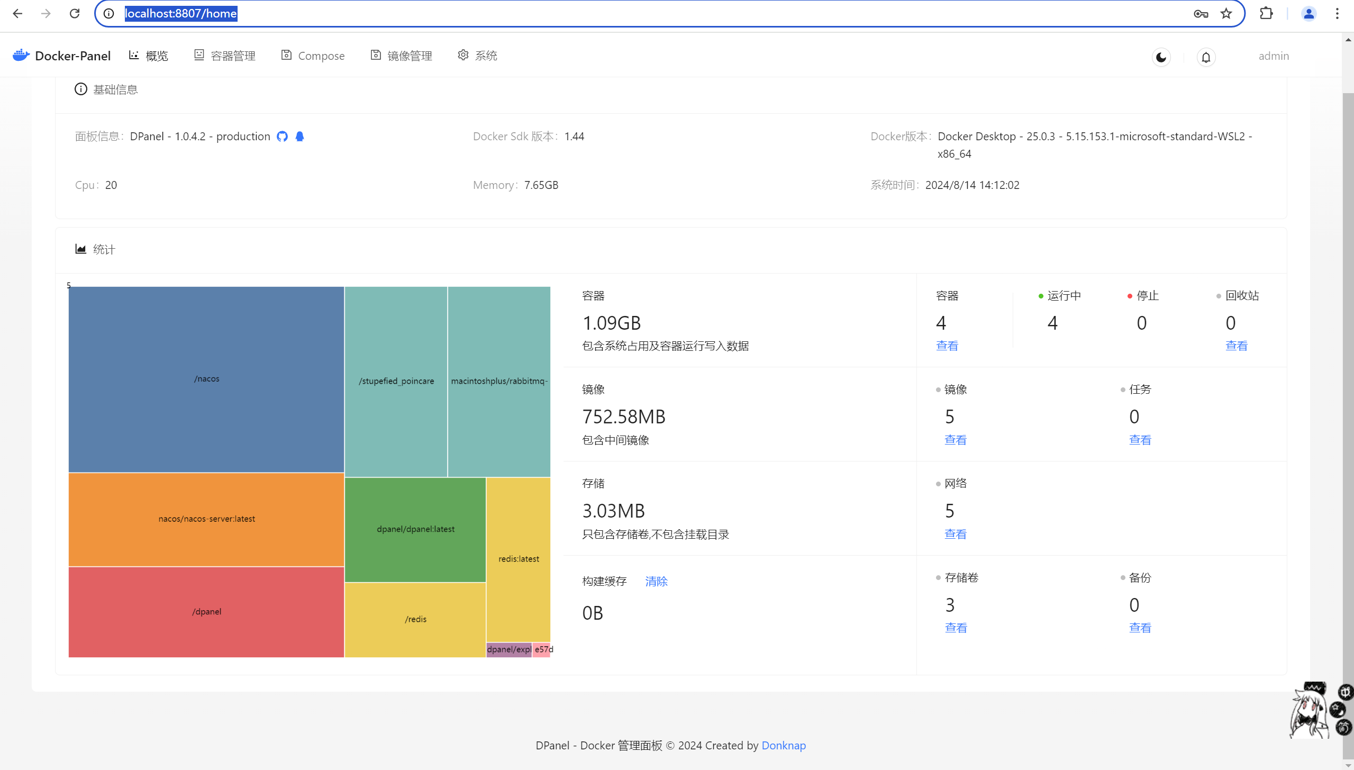Open Chrome three-dot menu
Image resolution: width=1354 pixels, height=770 pixels.
click(x=1337, y=14)
